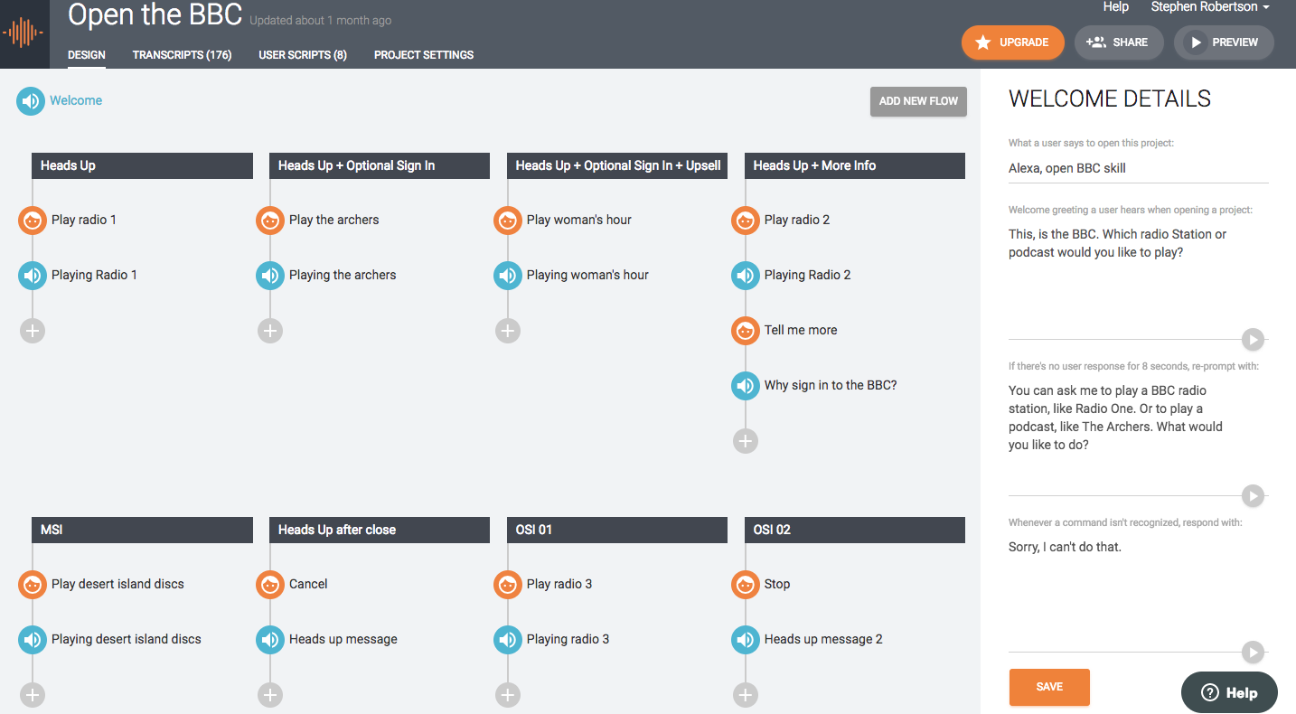This screenshot has height=714, width=1296.
Task: Click 'Play desert island discs' step text
Action: point(117,584)
